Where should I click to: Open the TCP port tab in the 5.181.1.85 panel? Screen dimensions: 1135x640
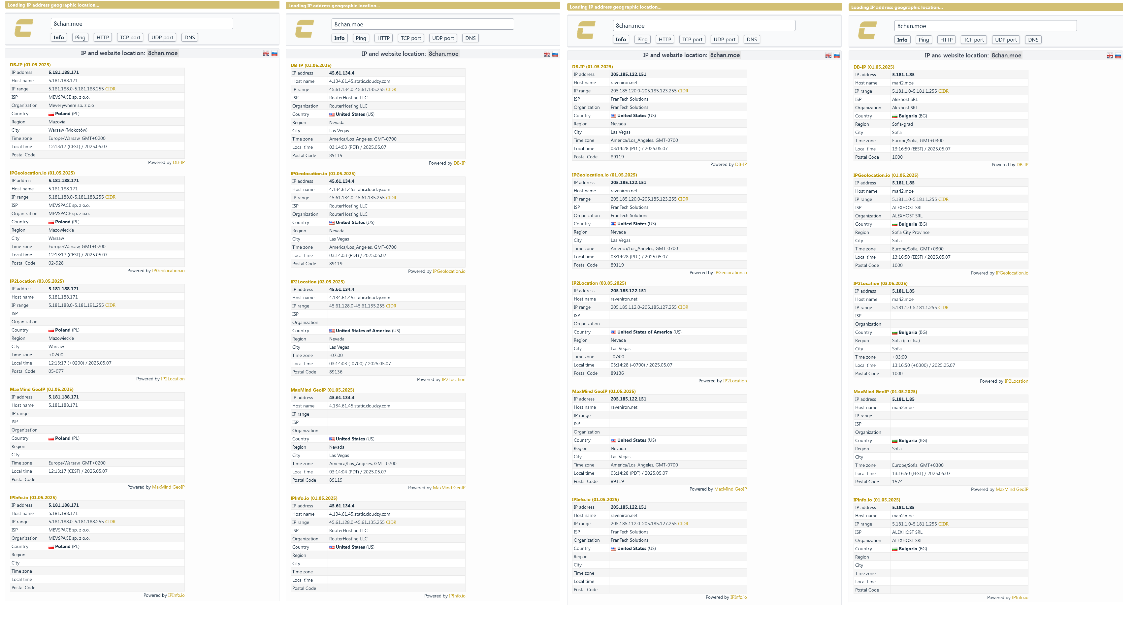click(x=974, y=40)
